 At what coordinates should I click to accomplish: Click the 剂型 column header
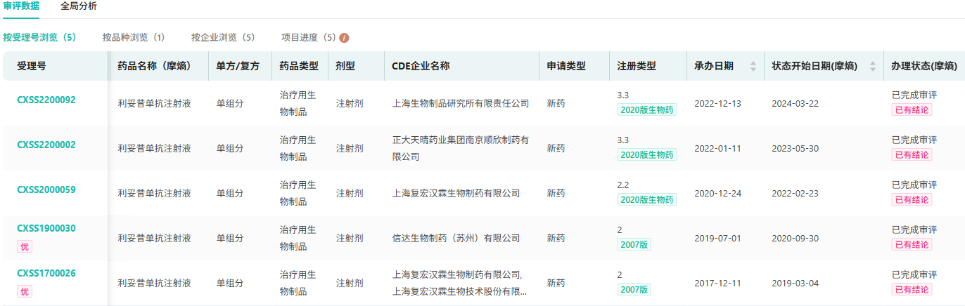pos(345,66)
